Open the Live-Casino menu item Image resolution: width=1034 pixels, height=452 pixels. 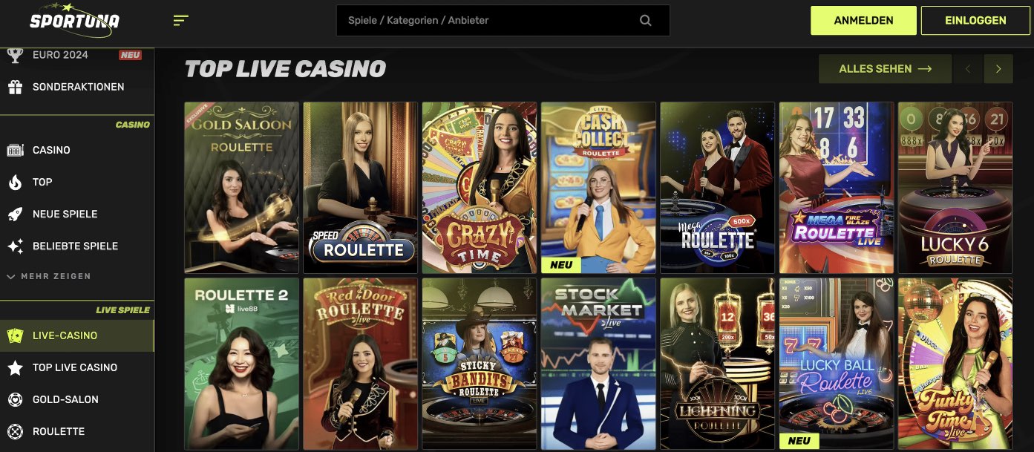click(77, 335)
